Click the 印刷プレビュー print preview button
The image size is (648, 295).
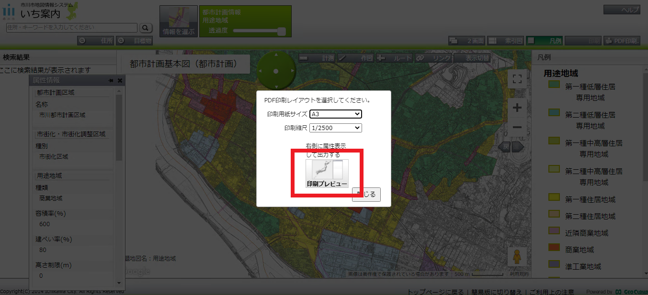pyautogui.click(x=326, y=174)
